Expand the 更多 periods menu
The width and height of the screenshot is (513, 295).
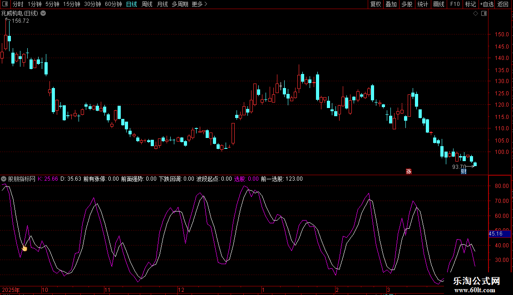pos(199,4)
